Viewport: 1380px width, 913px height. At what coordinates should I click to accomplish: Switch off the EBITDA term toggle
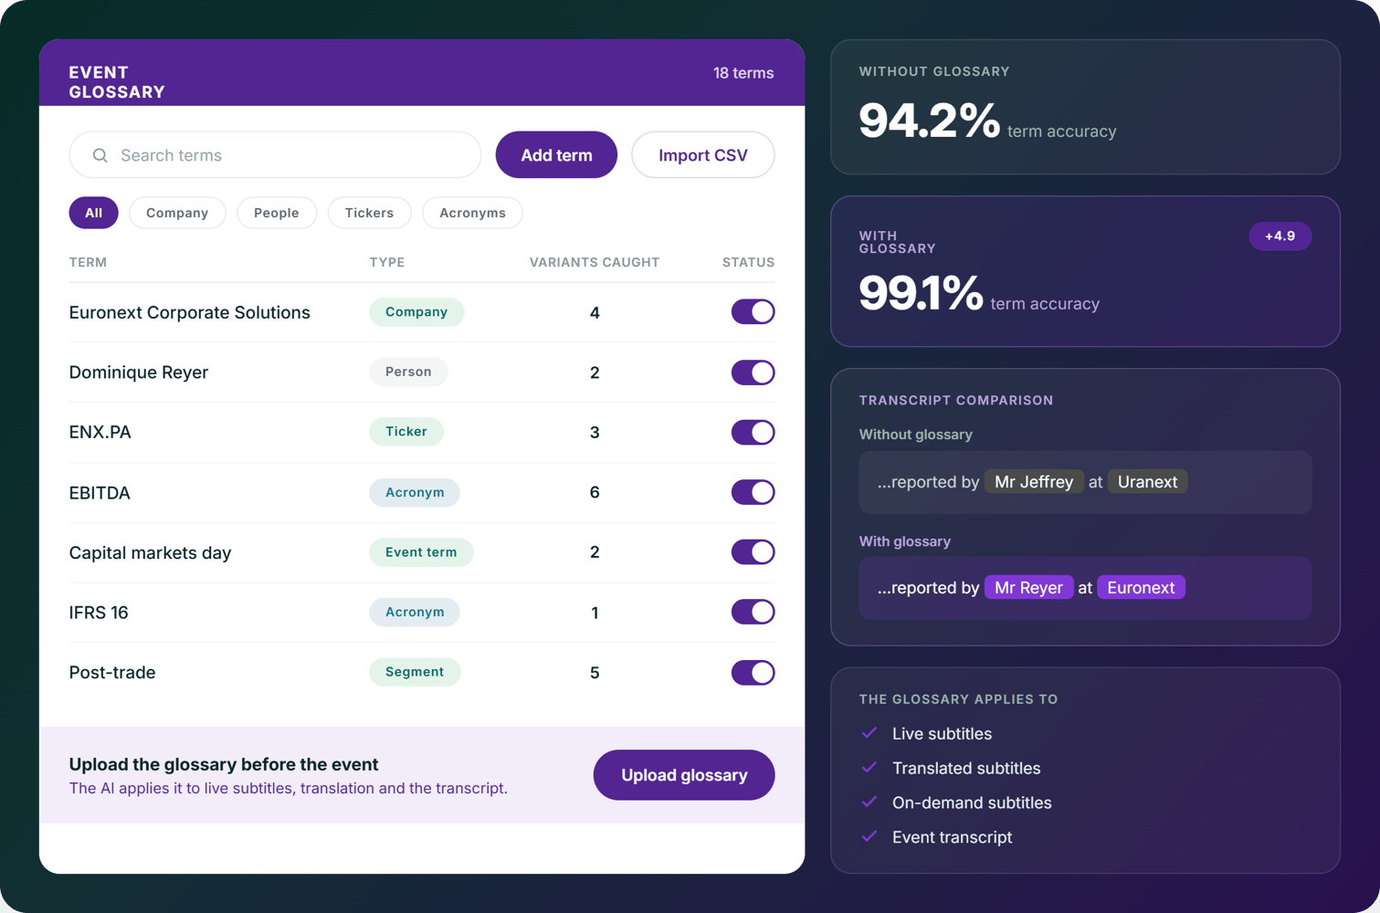pos(753,492)
